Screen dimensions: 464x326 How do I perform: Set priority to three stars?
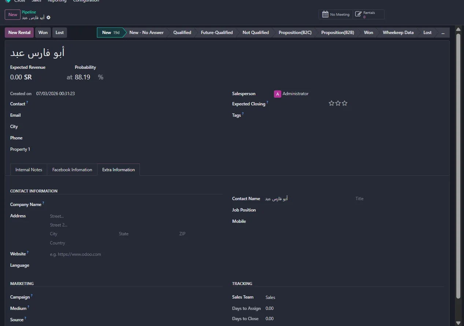[345, 104]
